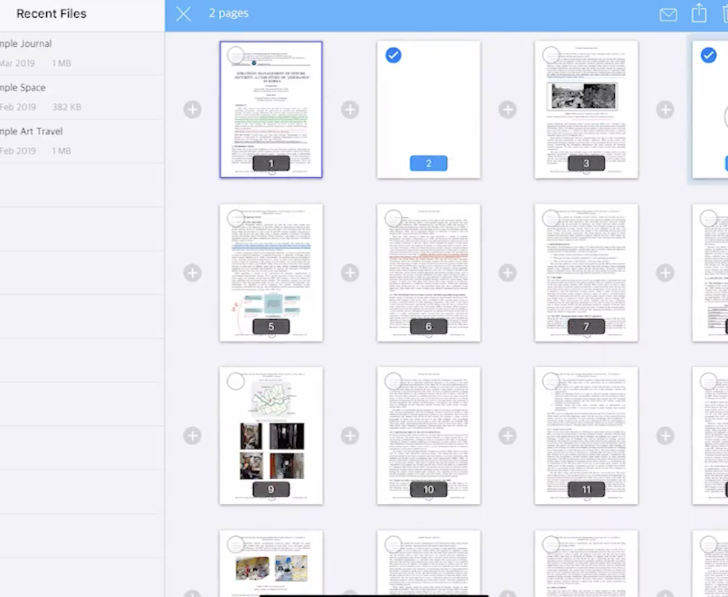Open the Art Travel file in Recent Files
Viewport: 728px width, 597px height.
(x=82, y=141)
